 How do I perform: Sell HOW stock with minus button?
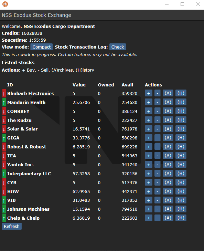click(x=158, y=191)
